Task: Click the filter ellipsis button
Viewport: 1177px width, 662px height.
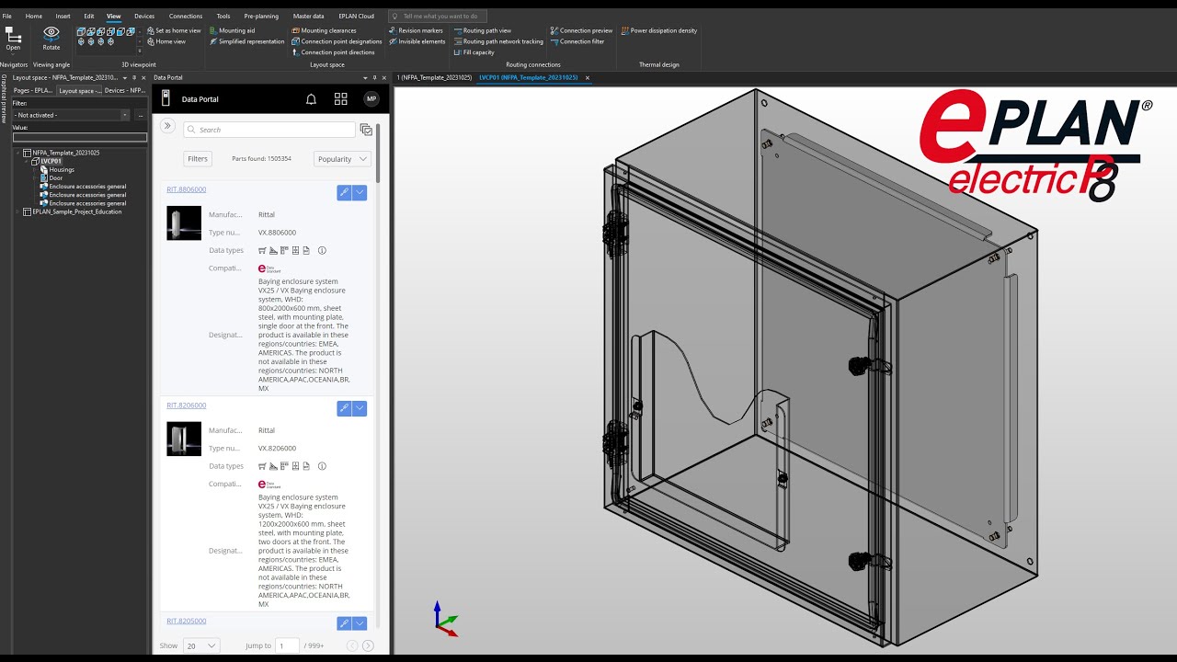Action: 141,115
